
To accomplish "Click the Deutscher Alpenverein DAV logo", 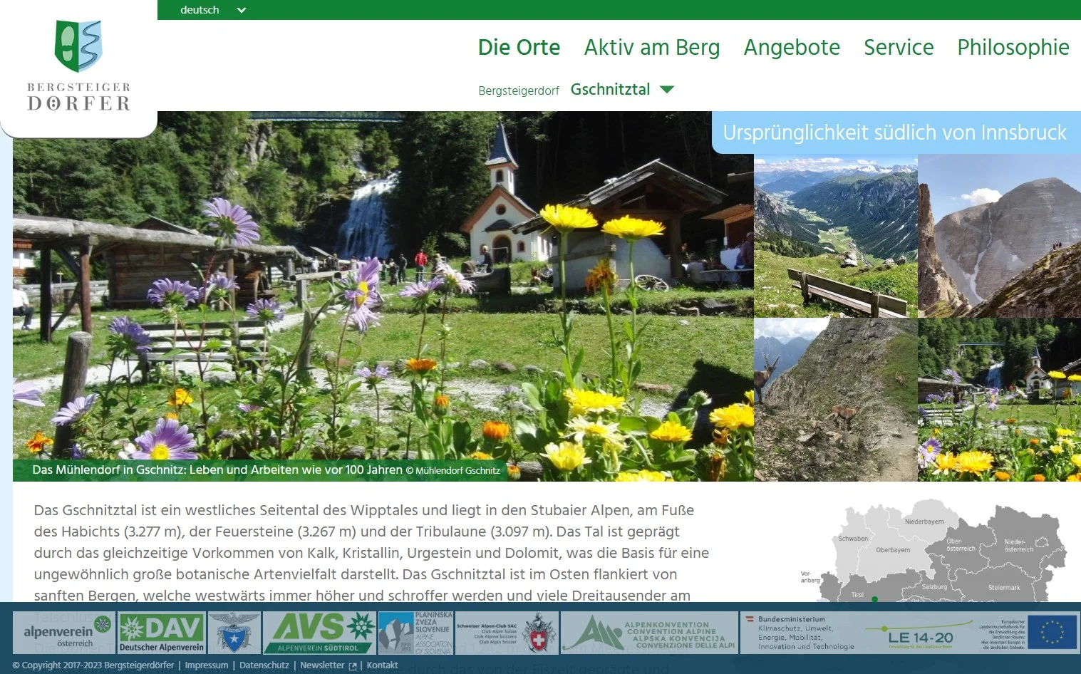I will click(x=161, y=632).
